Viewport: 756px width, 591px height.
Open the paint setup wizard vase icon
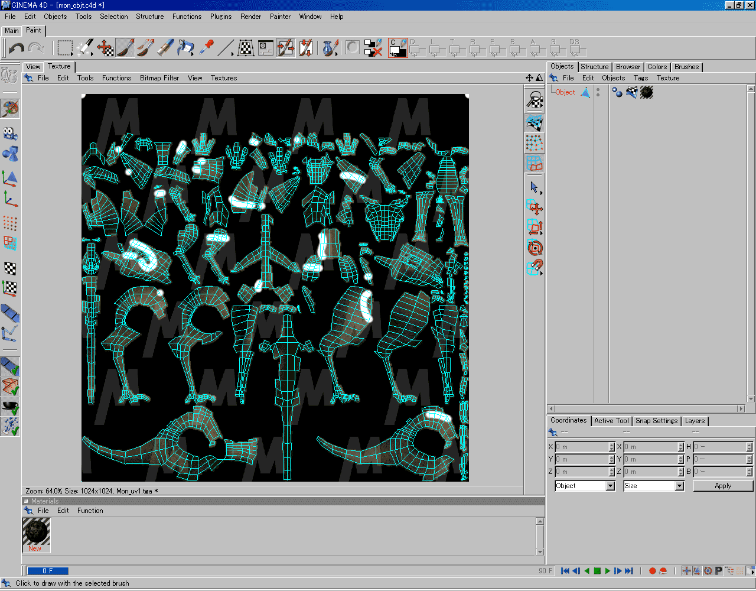[331, 48]
